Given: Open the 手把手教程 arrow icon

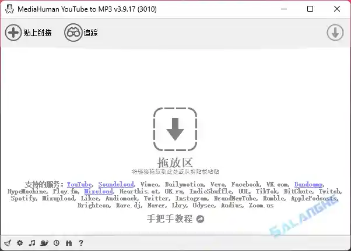Looking at the screenshot, I should pos(200,219).
